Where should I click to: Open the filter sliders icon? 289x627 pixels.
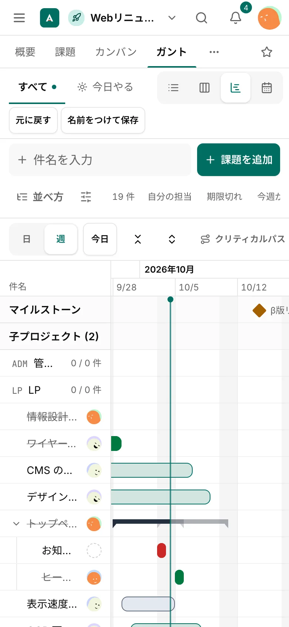pos(86,197)
